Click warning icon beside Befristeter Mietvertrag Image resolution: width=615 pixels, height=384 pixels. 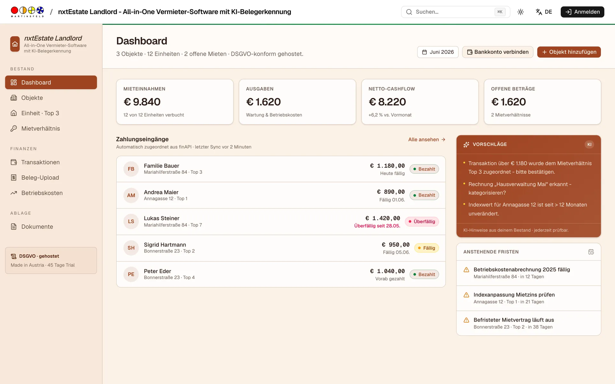pyautogui.click(x=466, y=320)
